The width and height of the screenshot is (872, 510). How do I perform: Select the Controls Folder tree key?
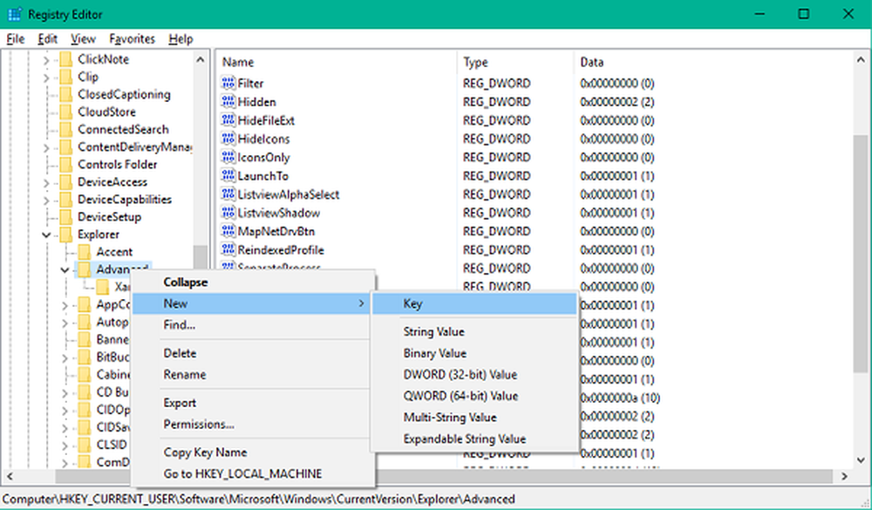tap(117, 164)
